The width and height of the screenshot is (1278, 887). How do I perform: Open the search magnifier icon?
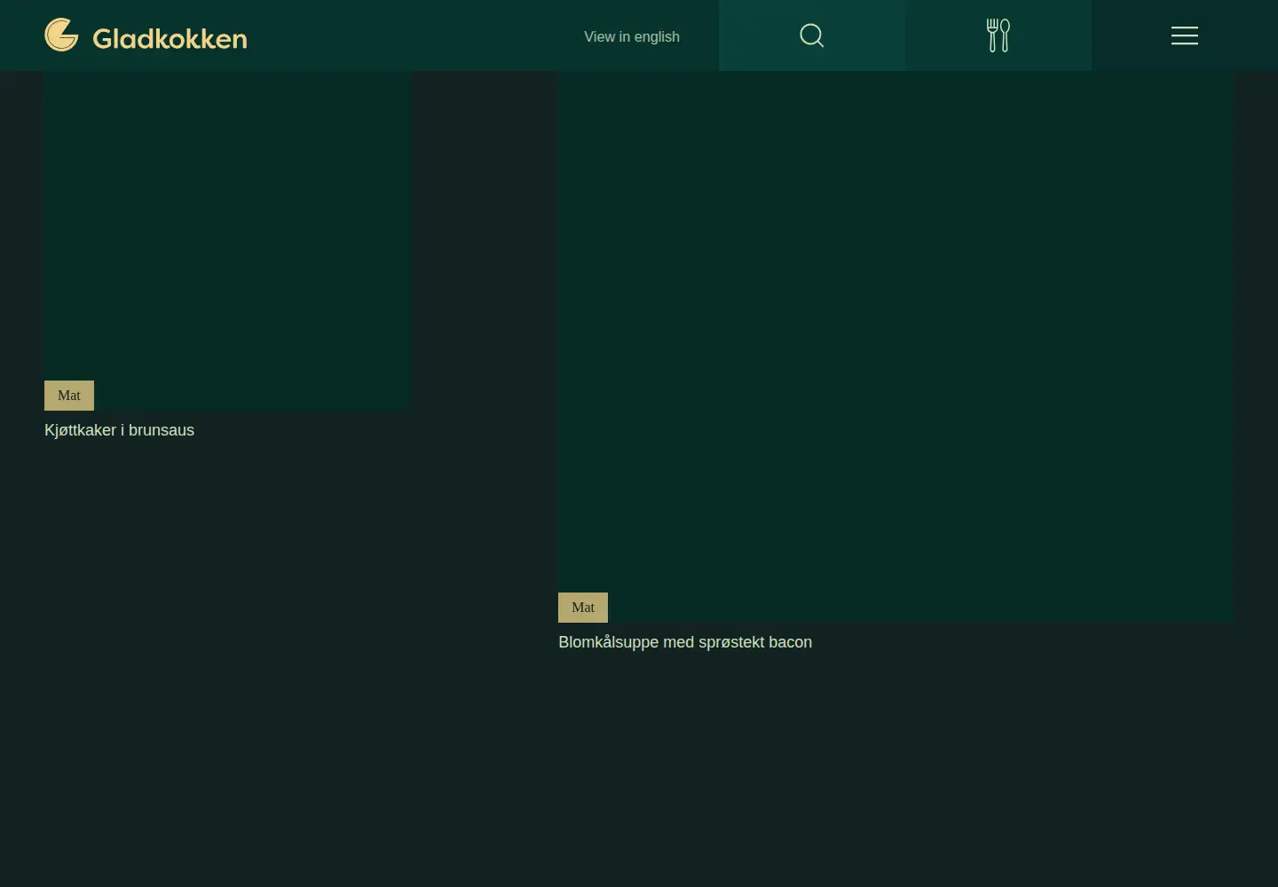812,35
